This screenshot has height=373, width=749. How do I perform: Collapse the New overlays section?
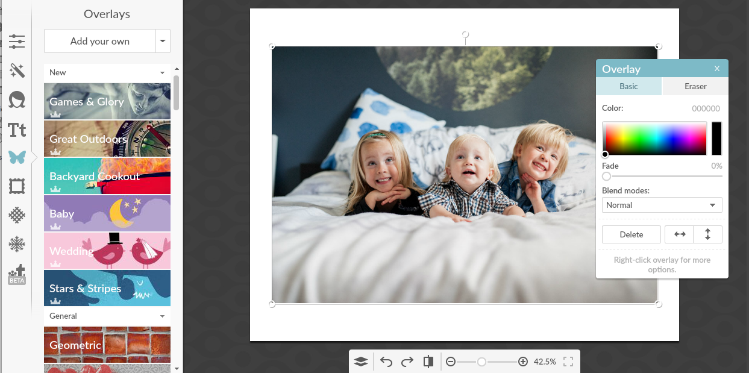163,72
